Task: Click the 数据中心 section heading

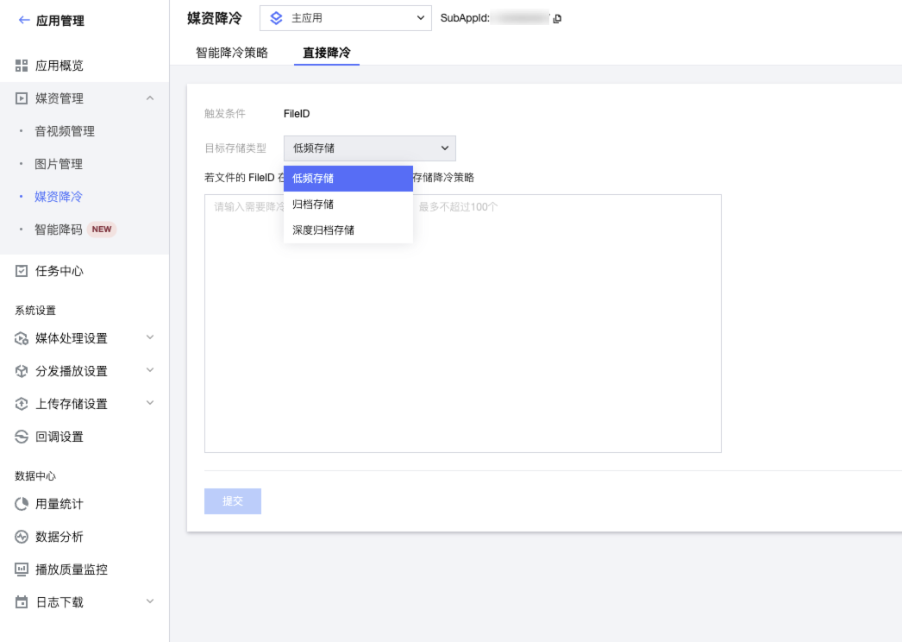Action: coord(35,476)
